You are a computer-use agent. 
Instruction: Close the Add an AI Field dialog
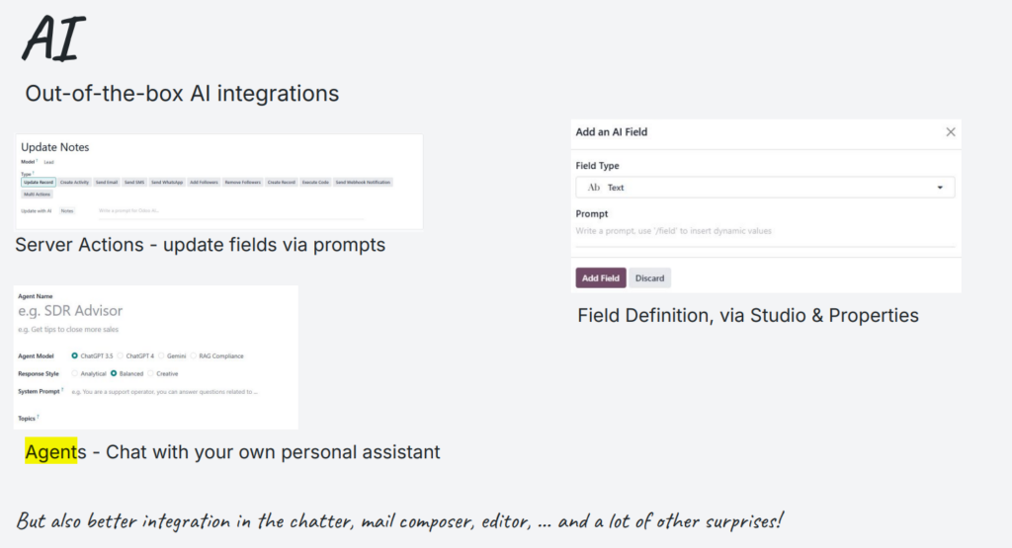click(x=950, y=132)
